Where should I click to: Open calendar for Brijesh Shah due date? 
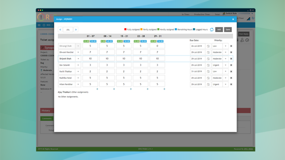click(208, 59)
